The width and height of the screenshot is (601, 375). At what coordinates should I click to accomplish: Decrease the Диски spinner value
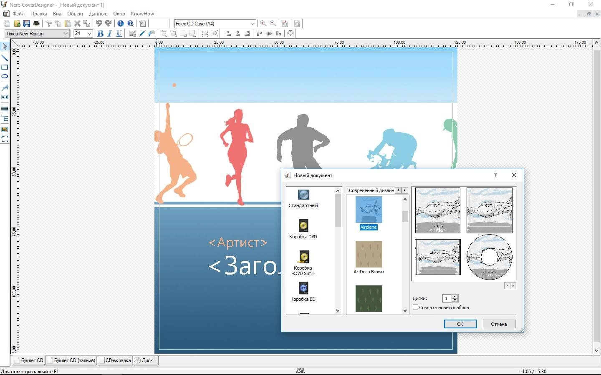(455, 300)
